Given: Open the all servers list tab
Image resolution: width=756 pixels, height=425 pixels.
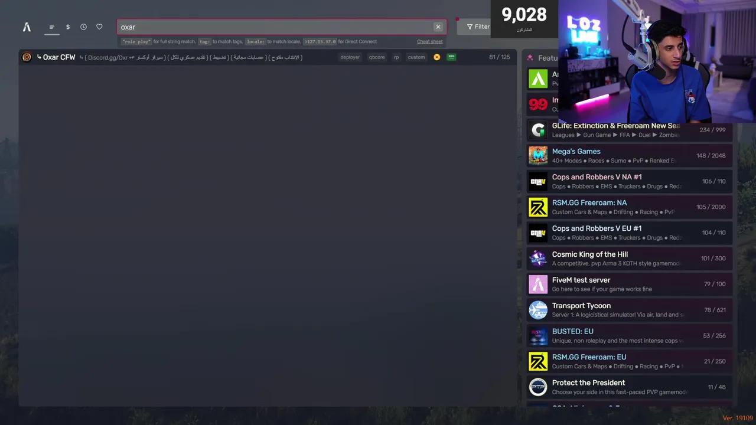Looking at the screenshot, I should (x=51, y=27).
